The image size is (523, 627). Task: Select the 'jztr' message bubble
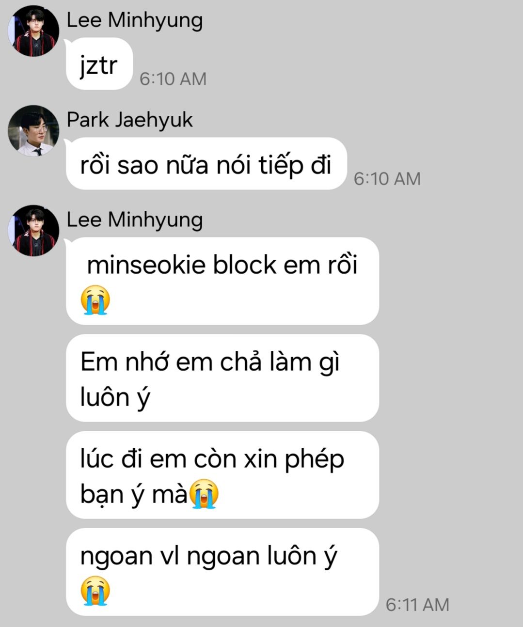point(99,64)
